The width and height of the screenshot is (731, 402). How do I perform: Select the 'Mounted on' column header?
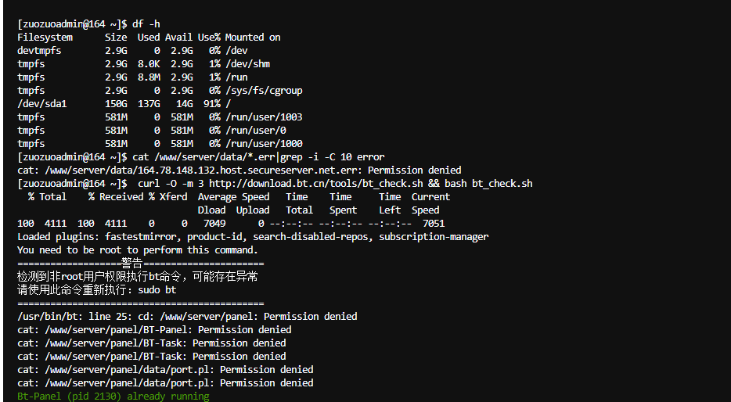point(253,38)
